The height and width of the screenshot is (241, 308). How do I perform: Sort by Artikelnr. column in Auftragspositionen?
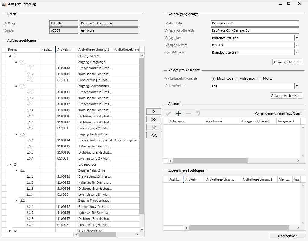click(x=66, y=49)
